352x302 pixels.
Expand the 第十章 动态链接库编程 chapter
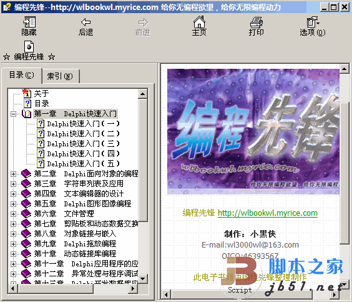click(x=13, y=254)
